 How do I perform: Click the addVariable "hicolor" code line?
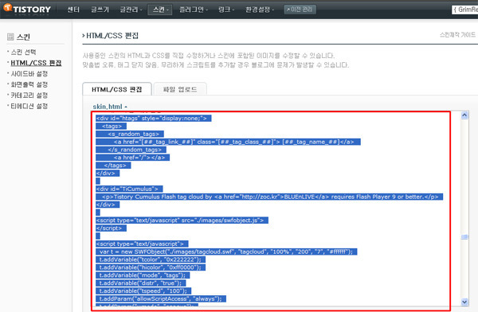[151, 267]
